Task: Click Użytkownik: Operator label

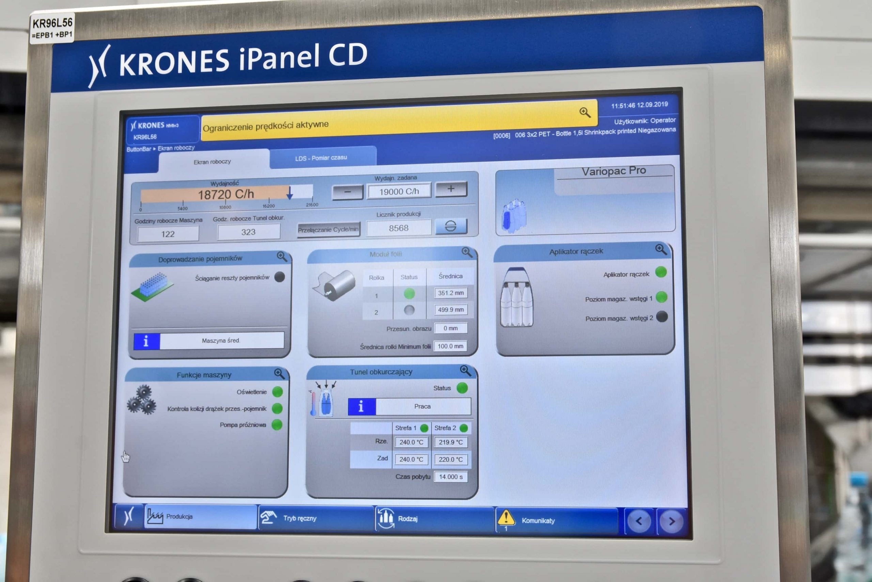Action: click(x=645, y=121)
